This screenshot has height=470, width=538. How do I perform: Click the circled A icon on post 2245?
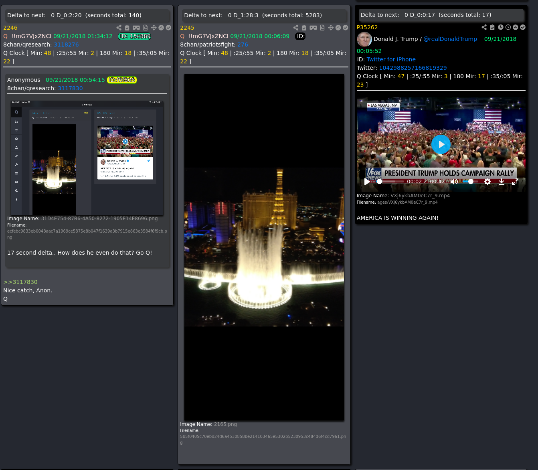[338, 28]
